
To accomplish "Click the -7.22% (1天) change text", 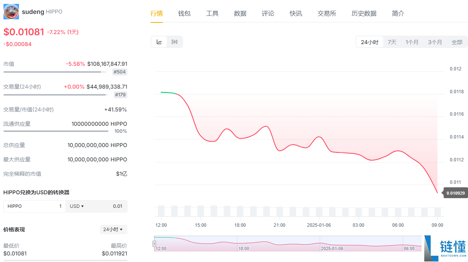I will tap(63, 32).
